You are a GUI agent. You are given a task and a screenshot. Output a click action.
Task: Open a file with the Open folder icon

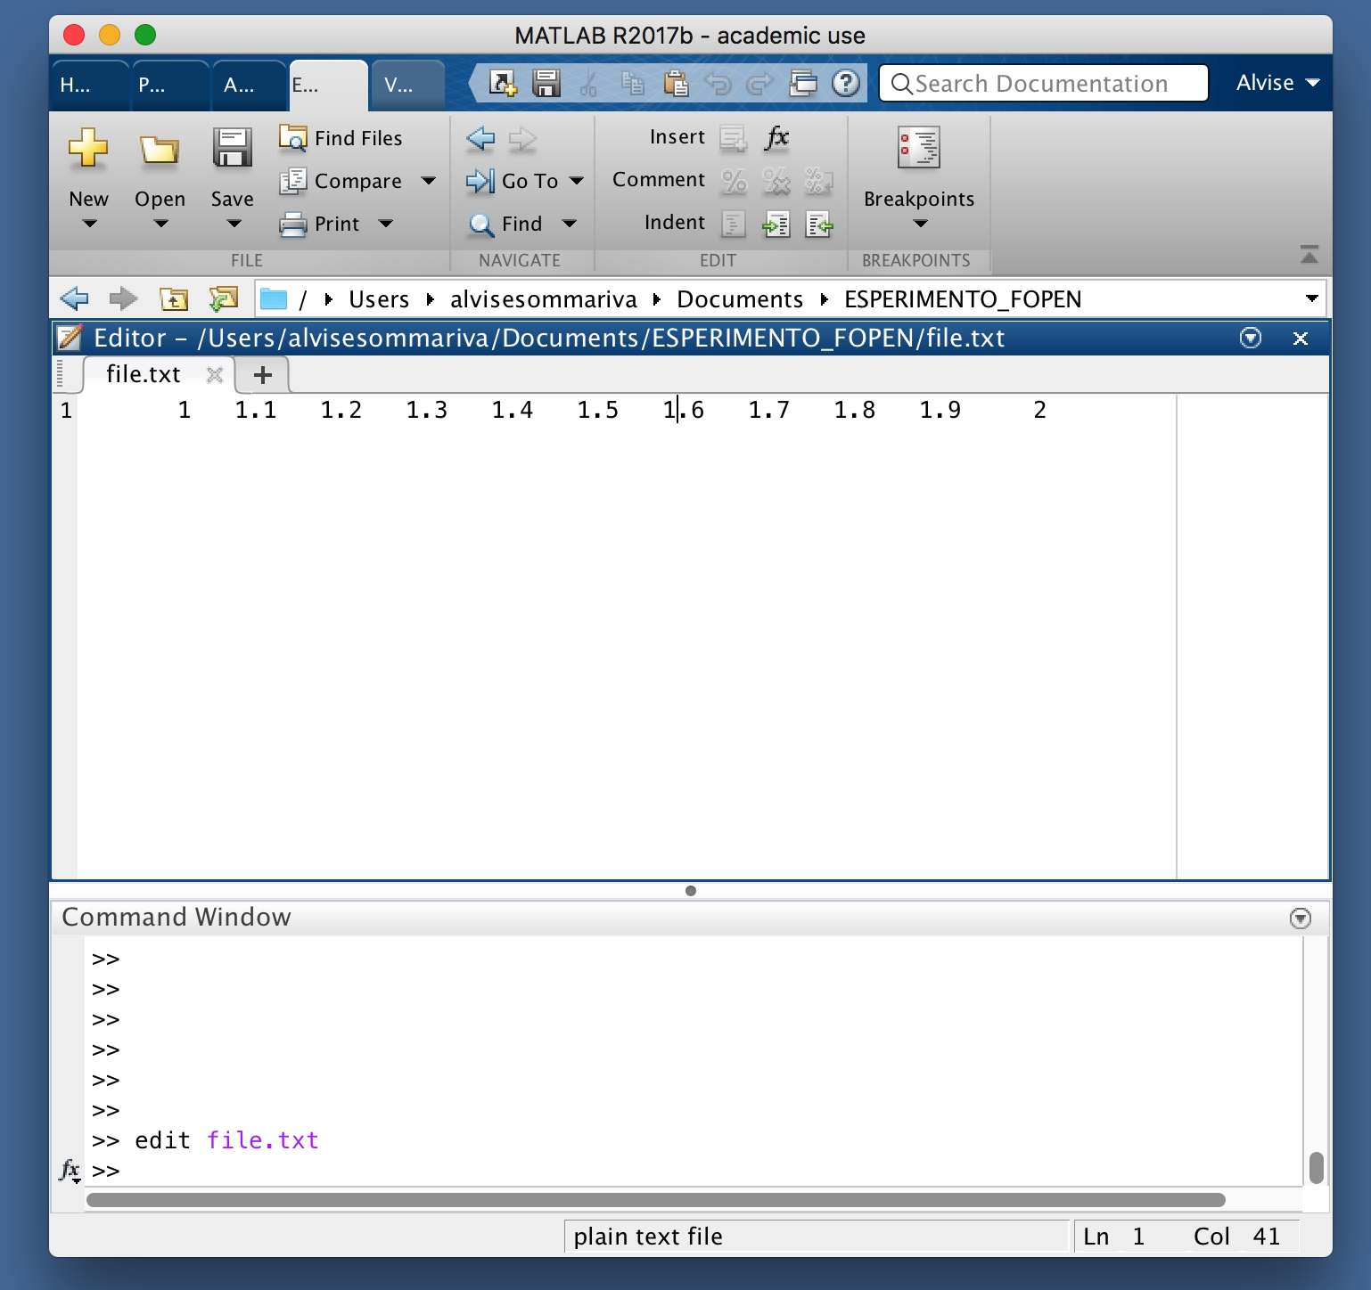[160, 150]
